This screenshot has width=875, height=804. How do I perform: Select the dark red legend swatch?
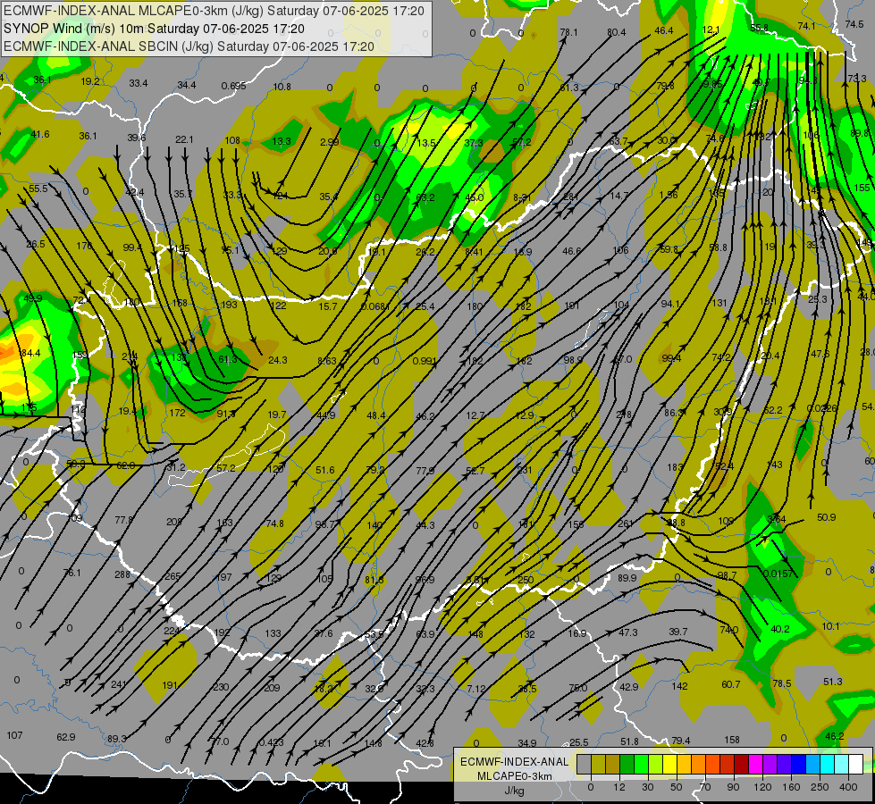tap(741, 764)
